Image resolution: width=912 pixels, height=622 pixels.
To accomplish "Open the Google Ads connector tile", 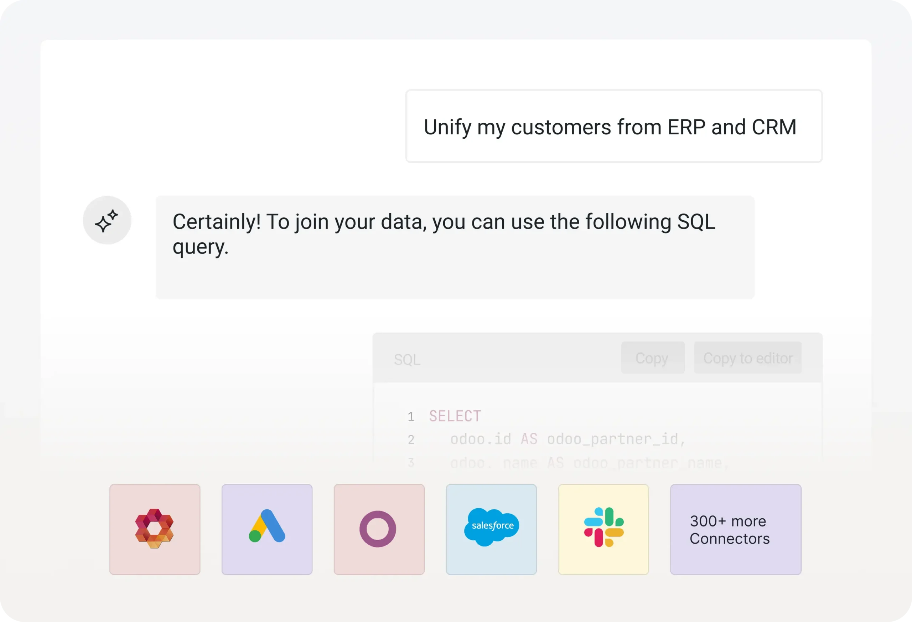I will tap(267, 529).
